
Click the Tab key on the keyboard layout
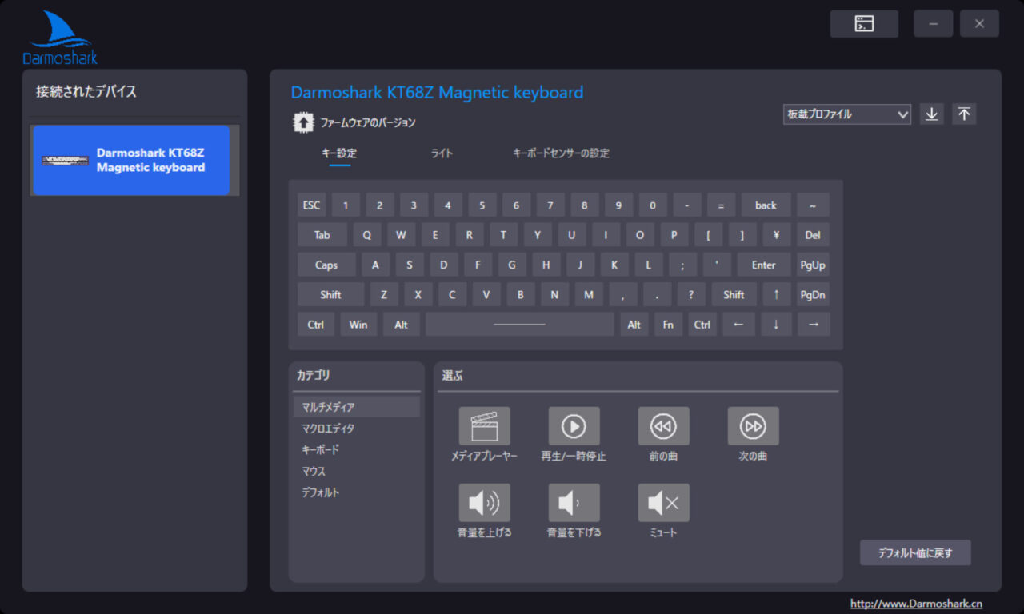click(322, 235)
